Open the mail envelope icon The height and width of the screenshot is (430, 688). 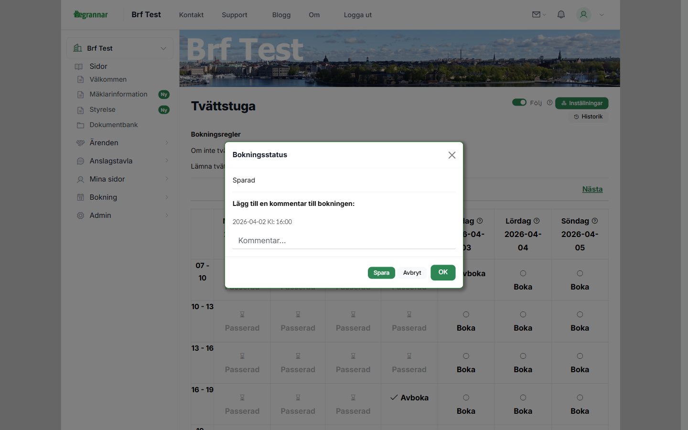coord(536,15)
